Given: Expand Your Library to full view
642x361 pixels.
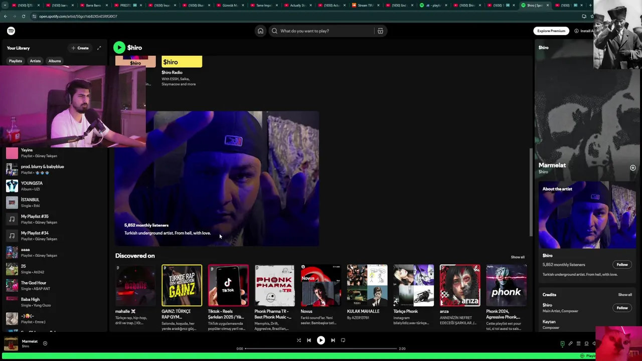Looking at the screenshot, I should pyautogui.click(x=99, y=48).
